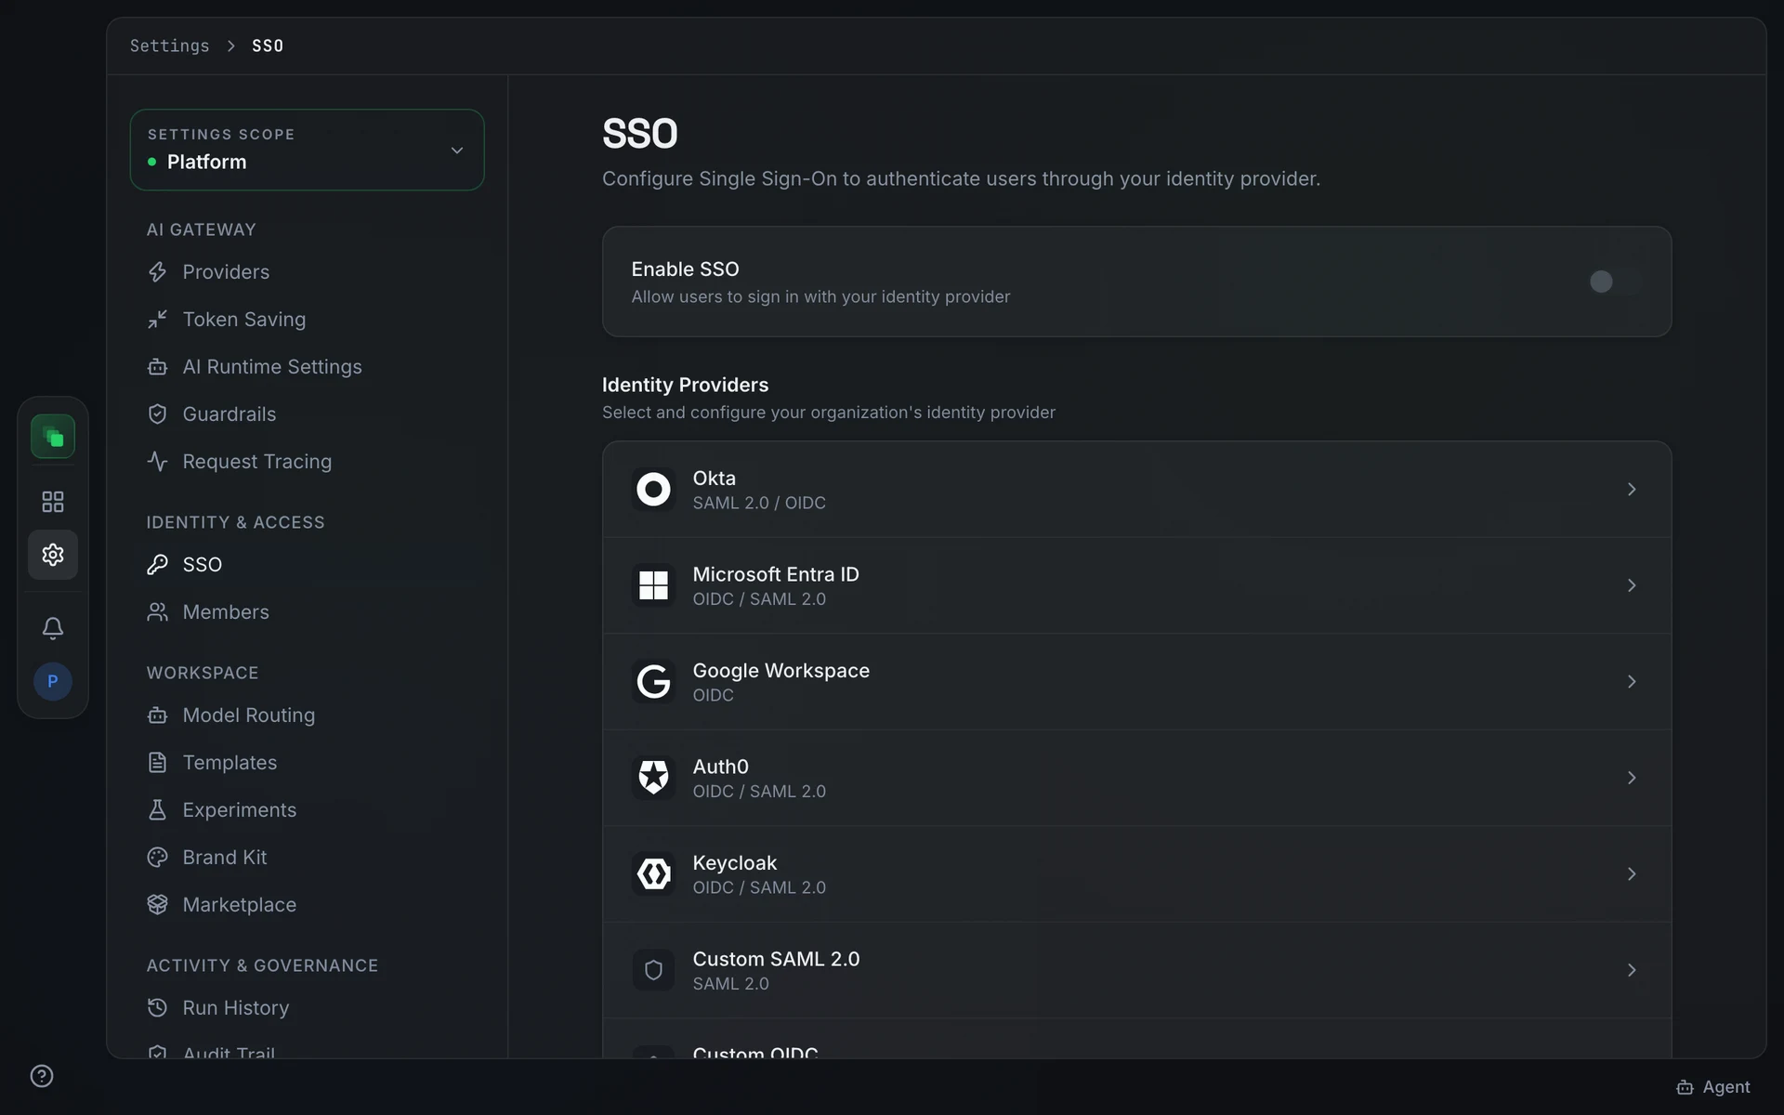Click the robot icon beside AI Runtime Settings

click(x=158, y=367)
